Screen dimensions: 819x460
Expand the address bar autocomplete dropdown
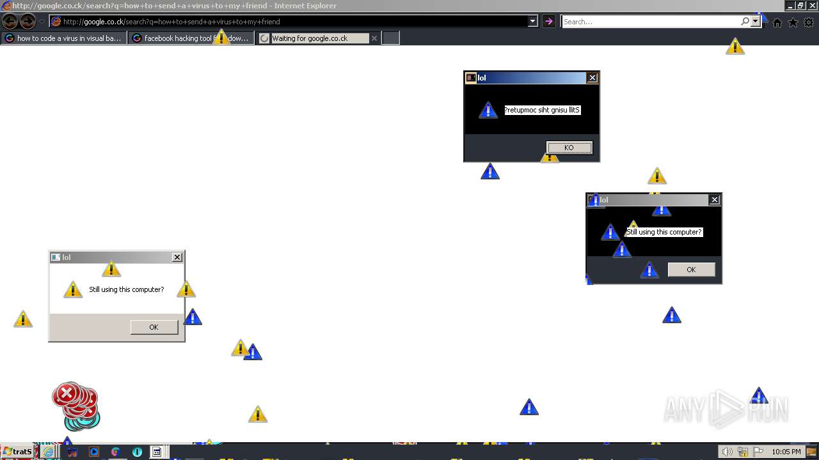tap(532, 22)
